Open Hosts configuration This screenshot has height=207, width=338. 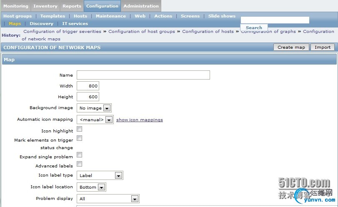click(x=80, y=16)
